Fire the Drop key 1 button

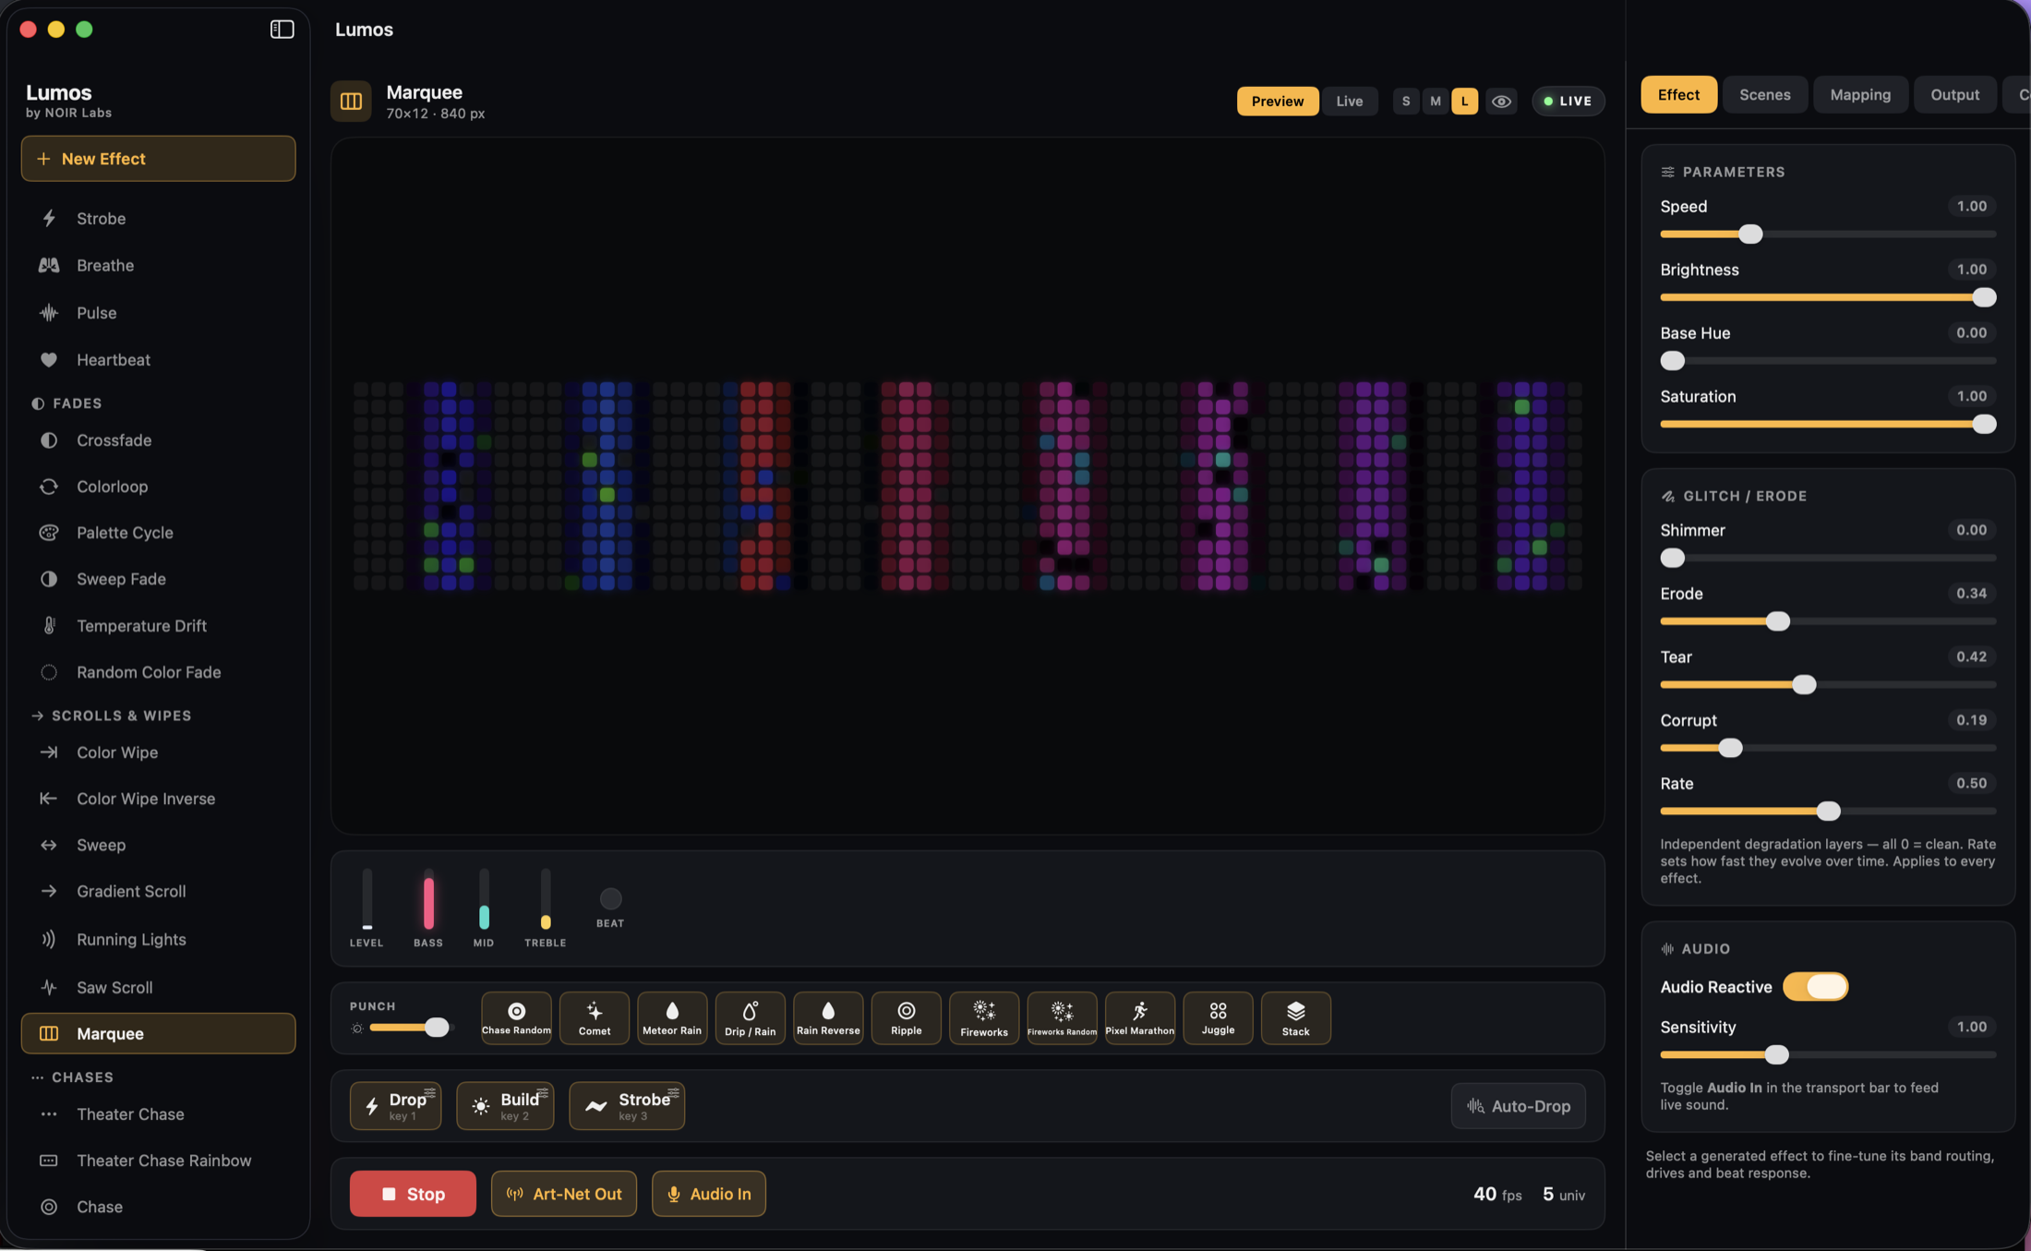click(x=395, y=1105)
